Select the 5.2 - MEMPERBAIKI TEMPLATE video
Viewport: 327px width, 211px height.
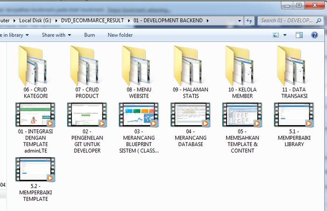pyautogui.click(x=36, y=169)
